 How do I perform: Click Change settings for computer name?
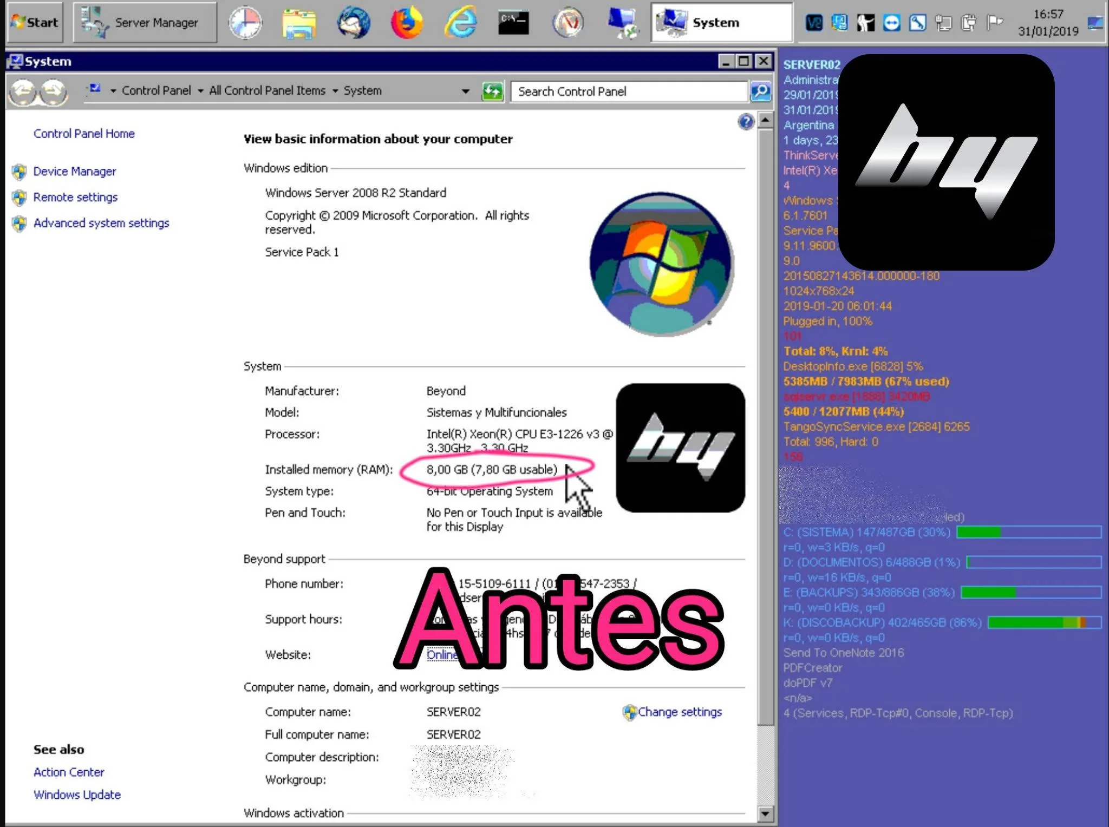679,712
